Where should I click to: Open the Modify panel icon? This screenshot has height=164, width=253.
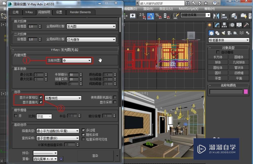point(216,25)
